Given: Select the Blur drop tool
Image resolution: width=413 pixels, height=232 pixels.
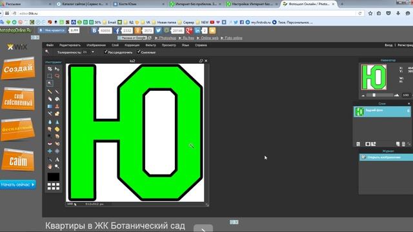Looking at the screenshot, I should 50,122.
